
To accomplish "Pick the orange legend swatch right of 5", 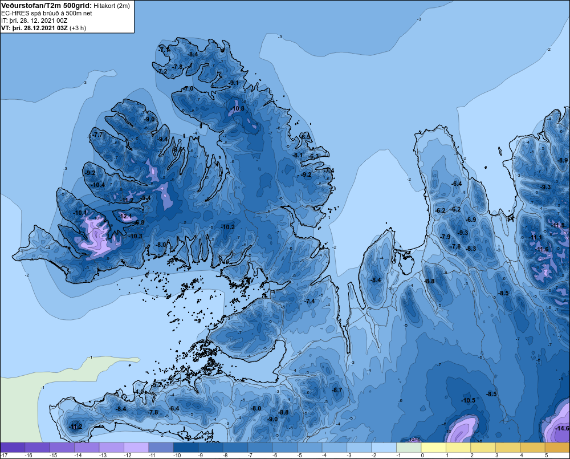I will tap(557, 447).
